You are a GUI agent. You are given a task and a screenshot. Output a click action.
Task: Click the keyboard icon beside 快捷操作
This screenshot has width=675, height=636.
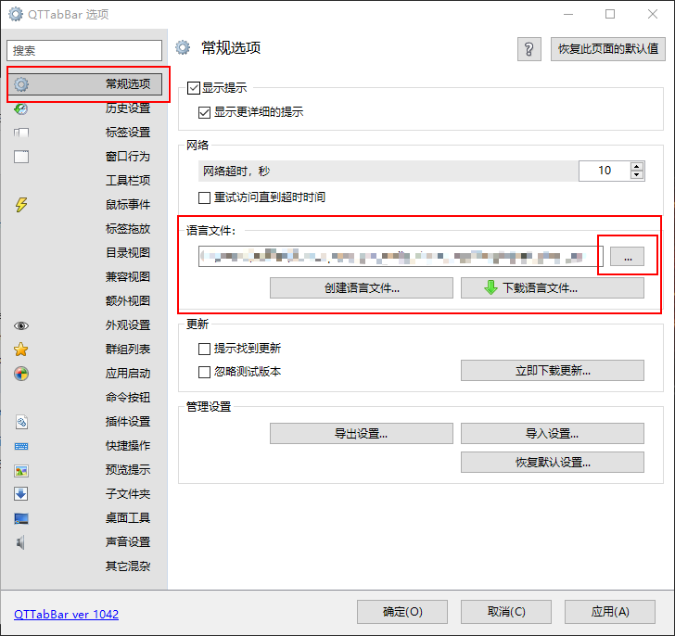[x=21, y=446]
